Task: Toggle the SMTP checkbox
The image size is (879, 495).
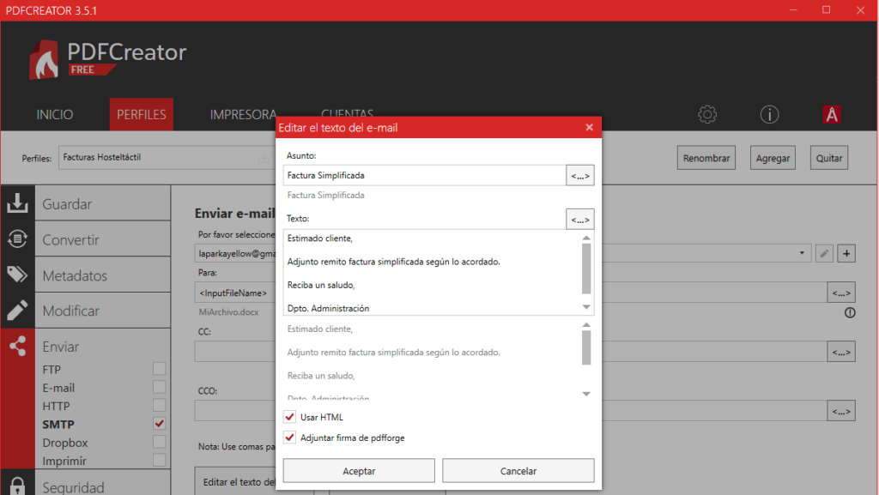Action: coord(159,424)
